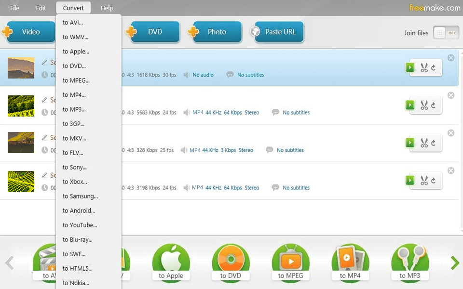463x289 pixels.
Task: Select to MKV from Convert menu
Action: tap(74, 138)
